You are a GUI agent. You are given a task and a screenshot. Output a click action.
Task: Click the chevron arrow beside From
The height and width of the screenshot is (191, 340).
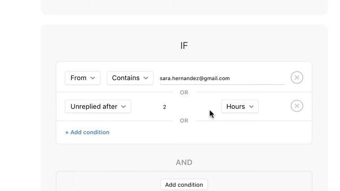point(92,78)
